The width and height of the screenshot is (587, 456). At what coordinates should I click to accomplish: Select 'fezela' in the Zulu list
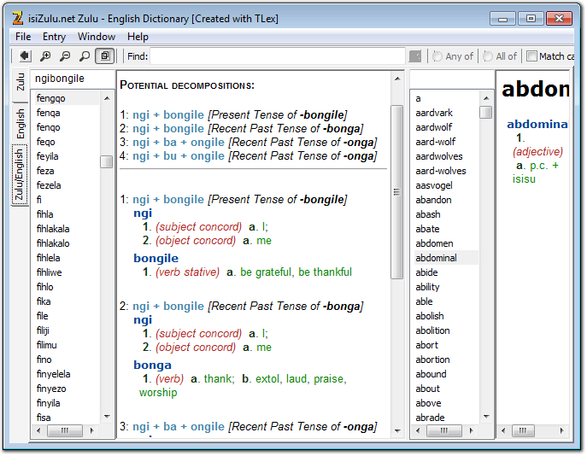click(49, 185)
